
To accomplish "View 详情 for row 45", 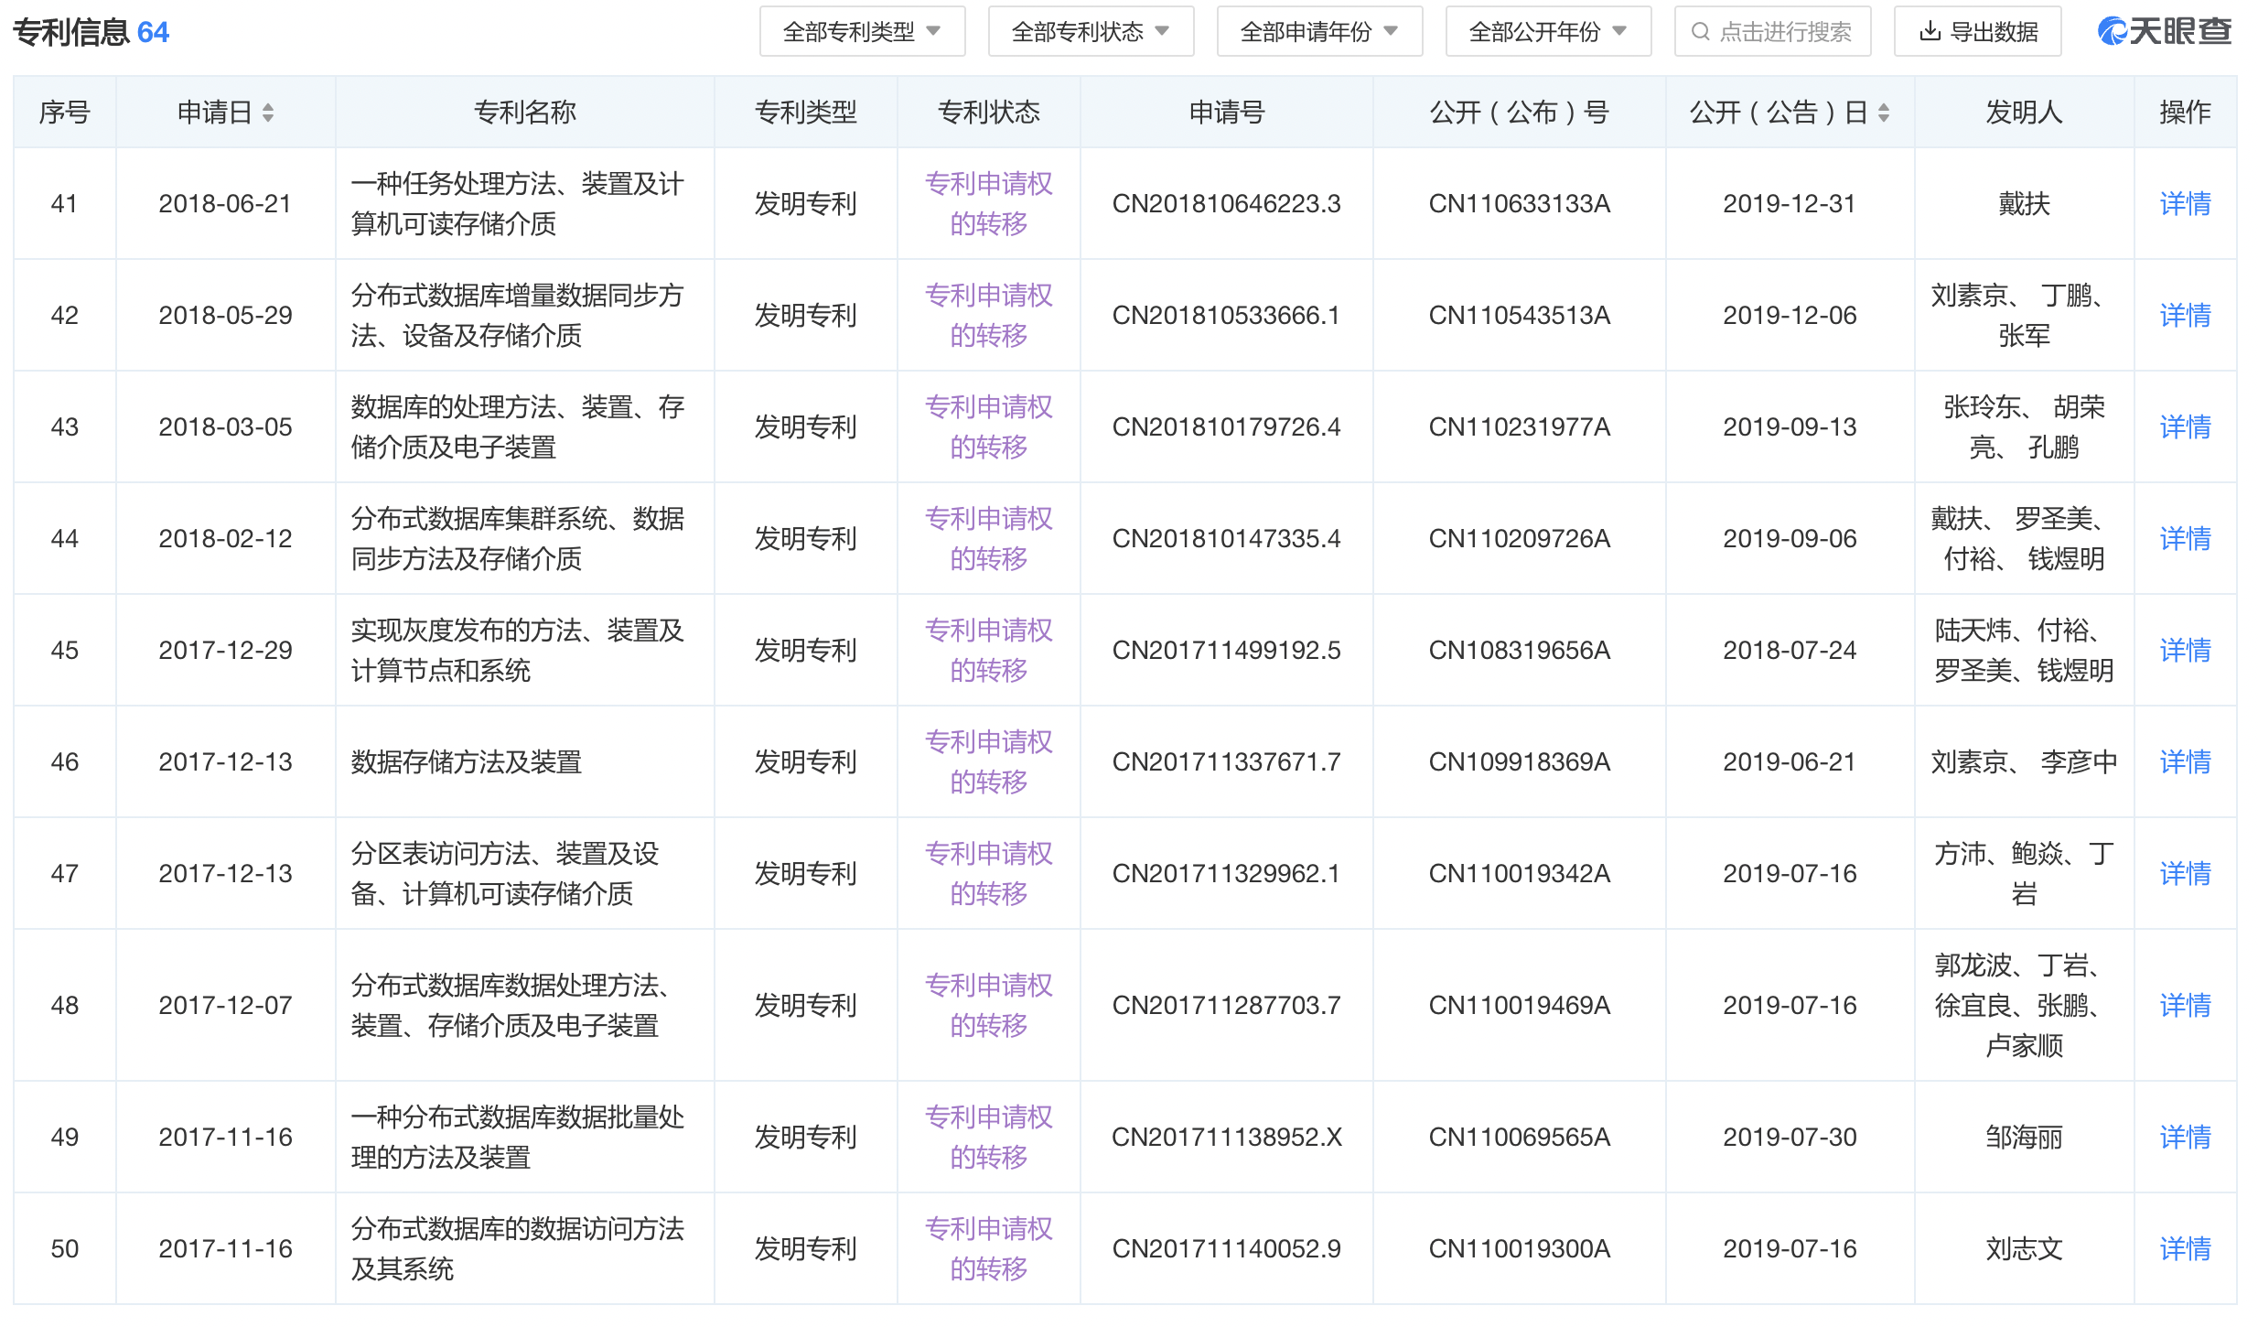I will [x=2185, y=650].
